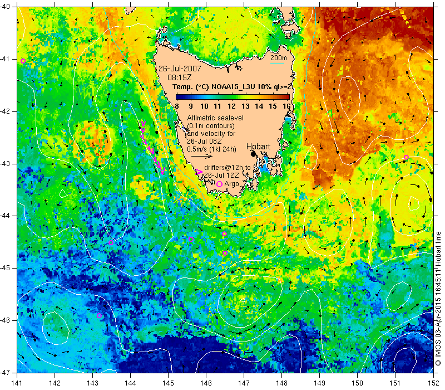Image resolution: width=445 pixels, height=390 pixels.
Task: Click the 'Hobart' city label
Action: click(258, 147)
